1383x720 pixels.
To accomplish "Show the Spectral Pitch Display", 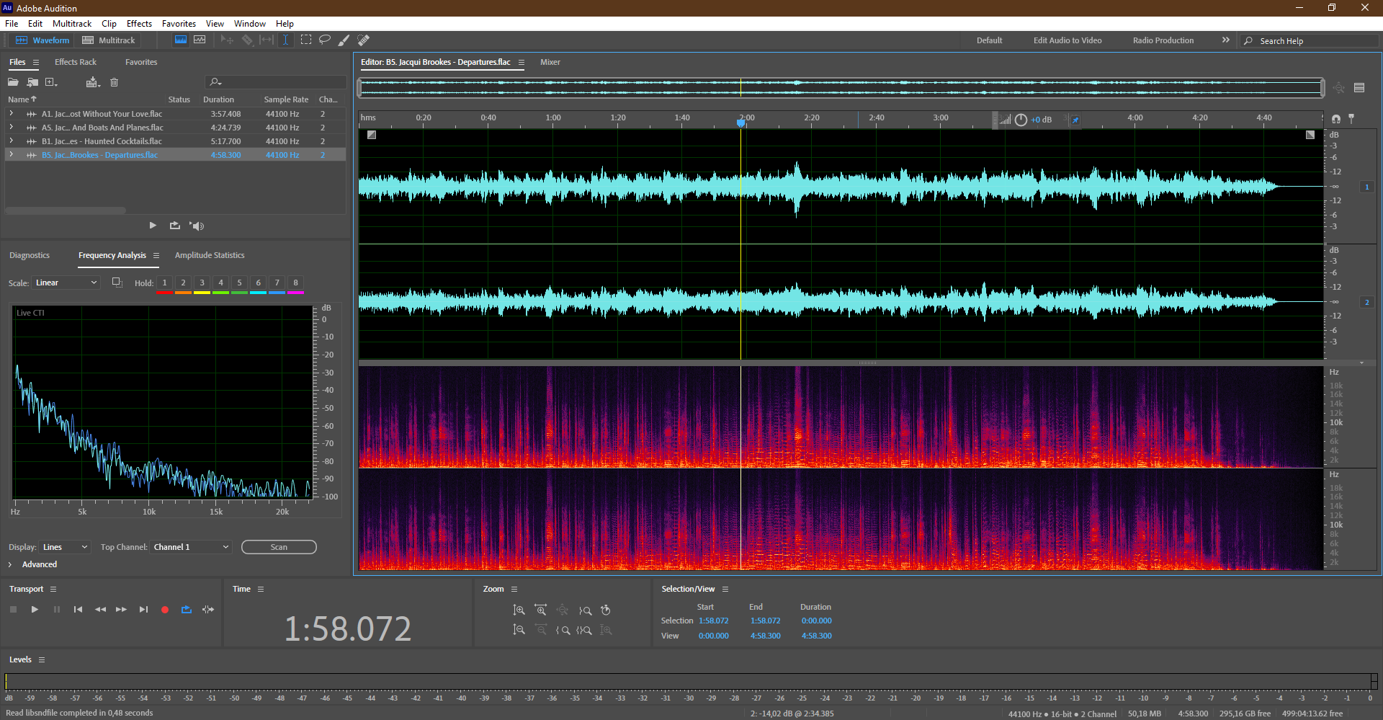I will pyautogui.click(x=200, y=40).
